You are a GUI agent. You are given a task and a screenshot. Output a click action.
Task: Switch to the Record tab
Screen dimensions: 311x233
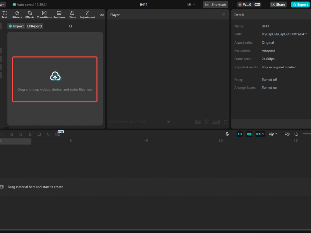tap(35, 26)
